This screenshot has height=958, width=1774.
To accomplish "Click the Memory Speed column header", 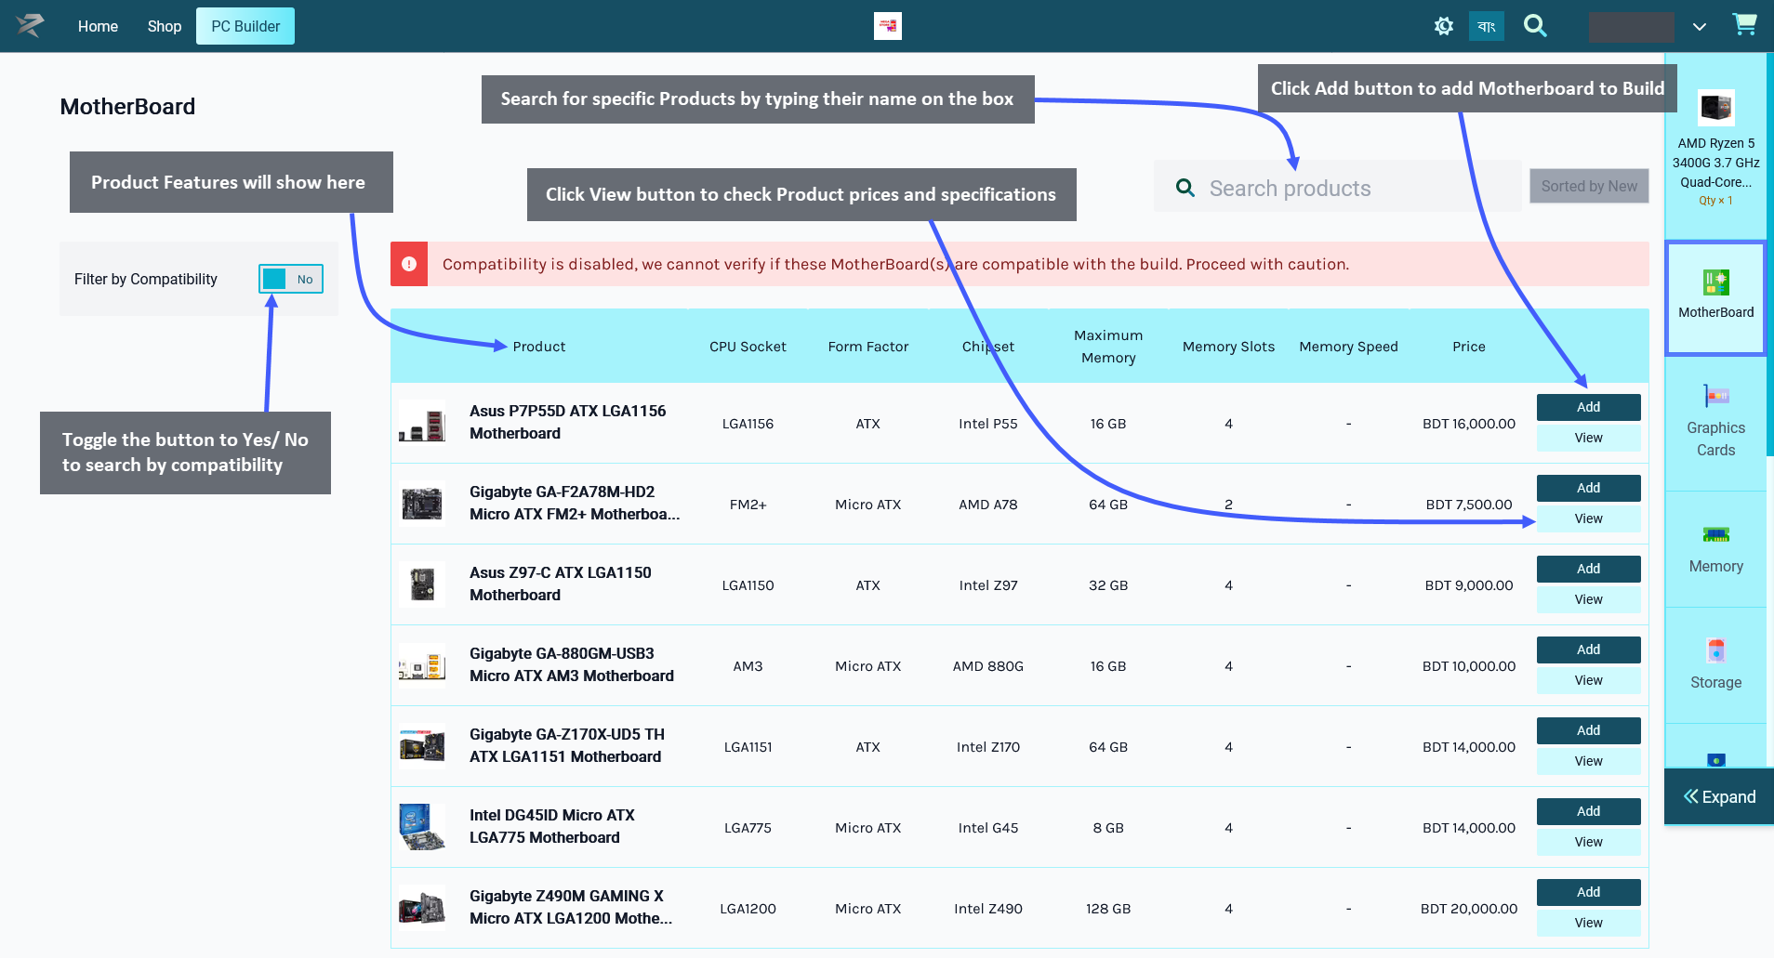I will click(x=1348, y=347).
